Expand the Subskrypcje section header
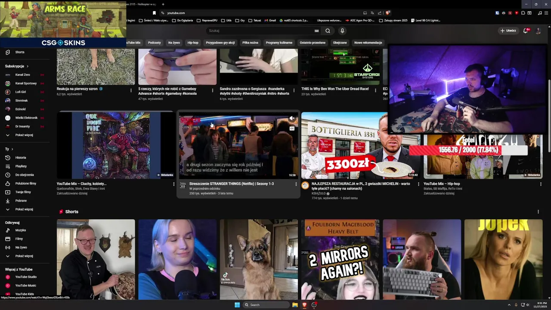This screenshot has height=310, width=551. 17,66
